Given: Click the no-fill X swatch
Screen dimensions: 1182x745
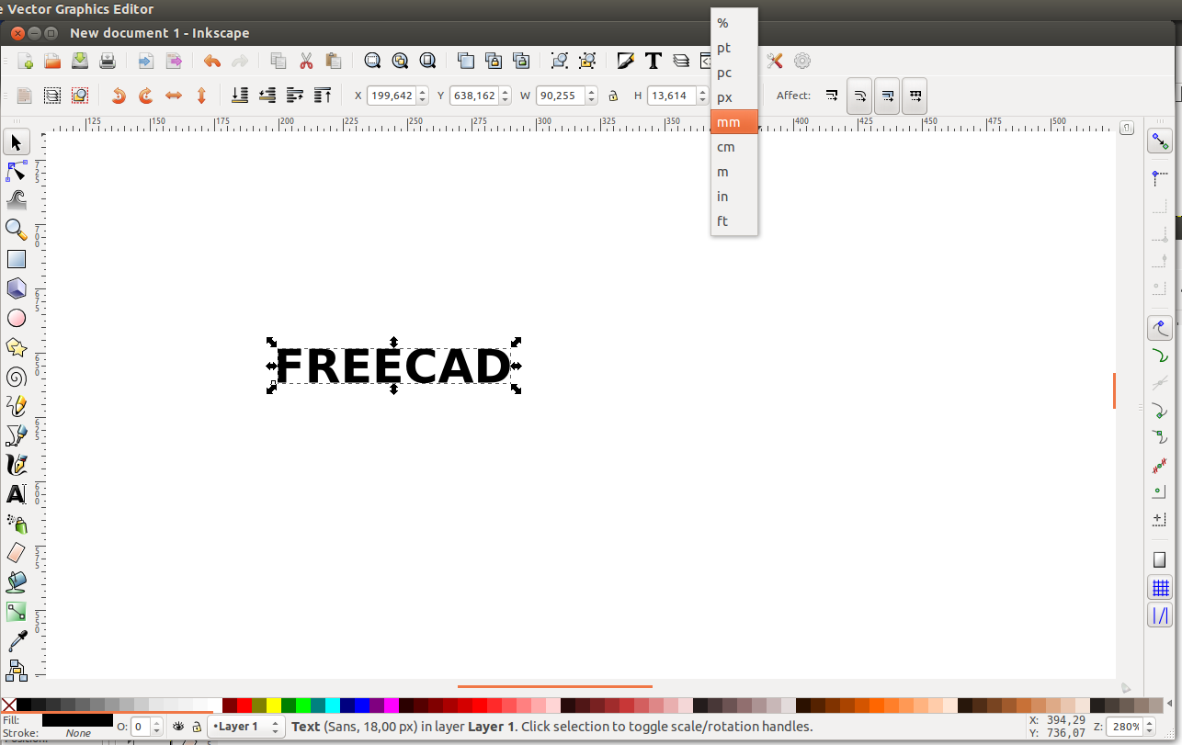Looking at the screenshot, I should coord(8,705).
